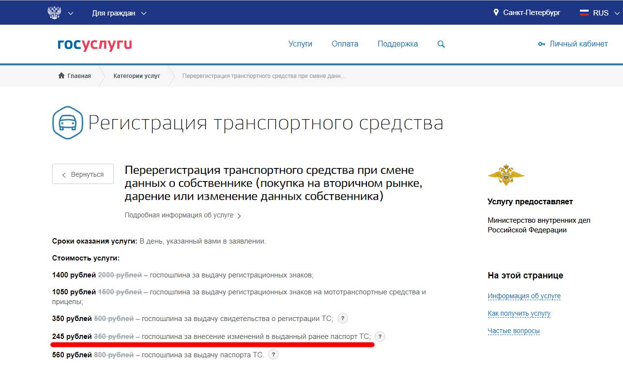The image size is (623, 382).
Task: Open the 'Для граждан' dropdown
Action: [119, 13]
